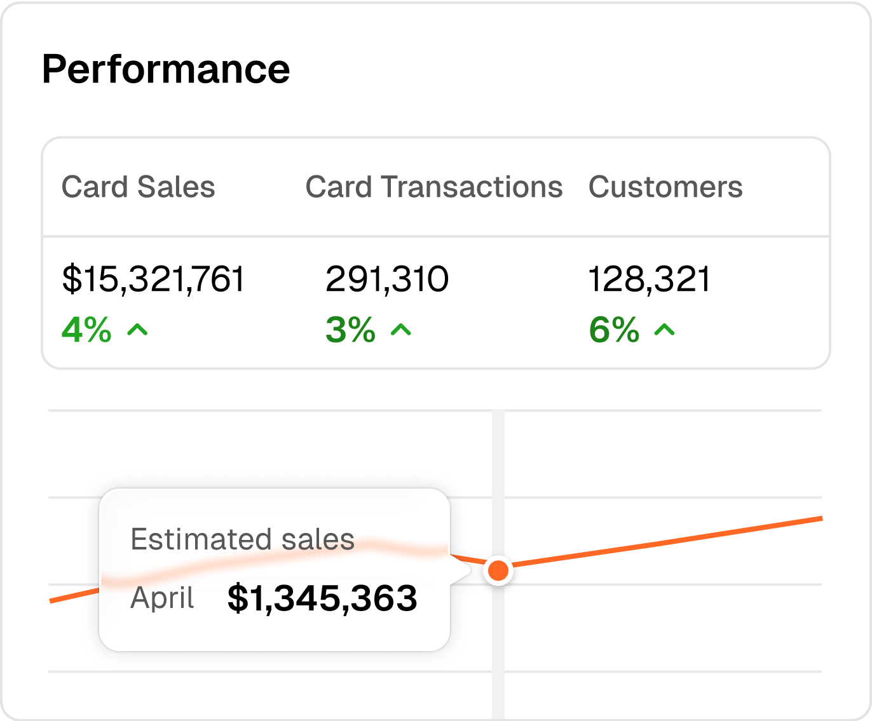This screenshot has width=872, height=721.
Task: Click the Card Transactions up arrow icon
Action: point(401,330)
